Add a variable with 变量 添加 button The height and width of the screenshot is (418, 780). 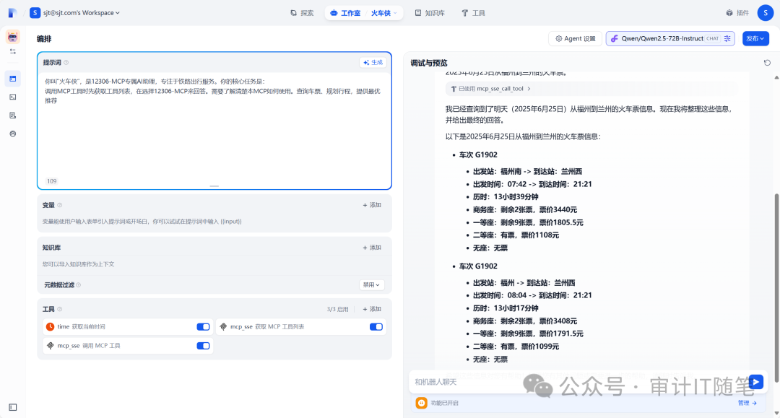(372, 205)
